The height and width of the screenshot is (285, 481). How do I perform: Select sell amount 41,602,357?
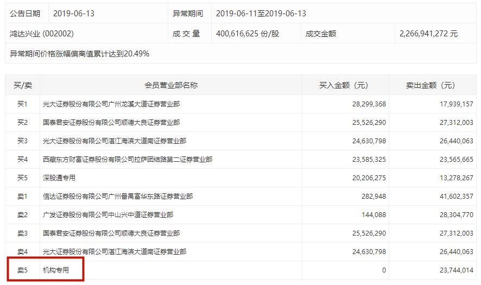tap(457, 196)
